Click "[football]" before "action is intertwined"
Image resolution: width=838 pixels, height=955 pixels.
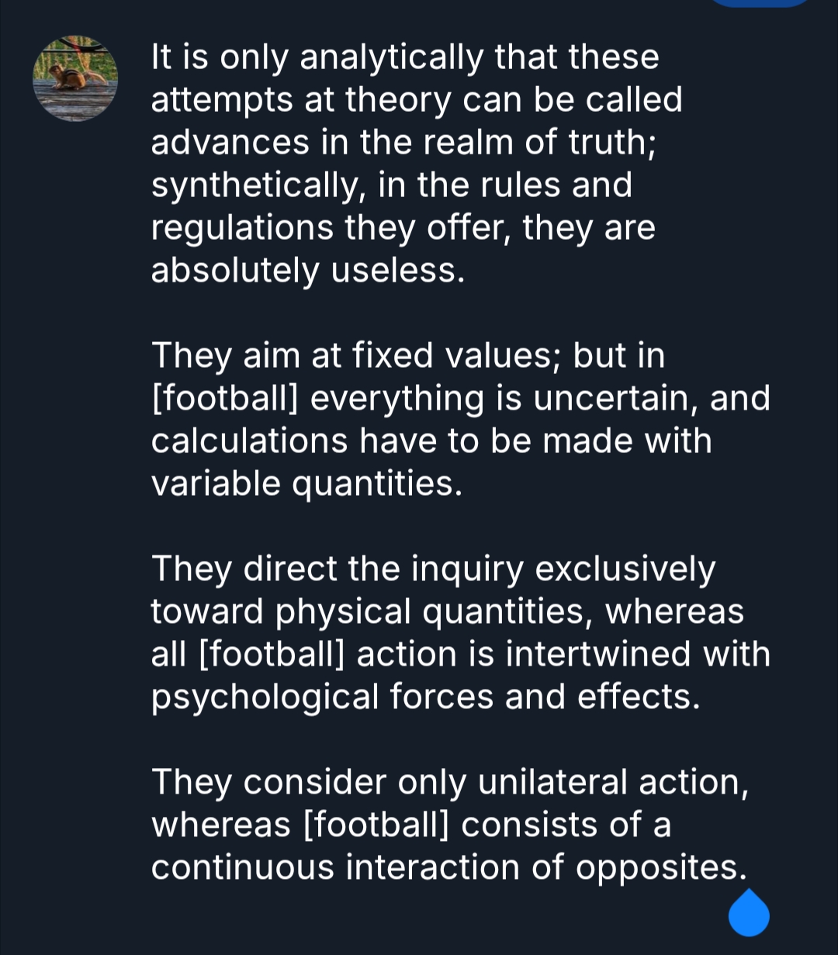pos(272,655)
